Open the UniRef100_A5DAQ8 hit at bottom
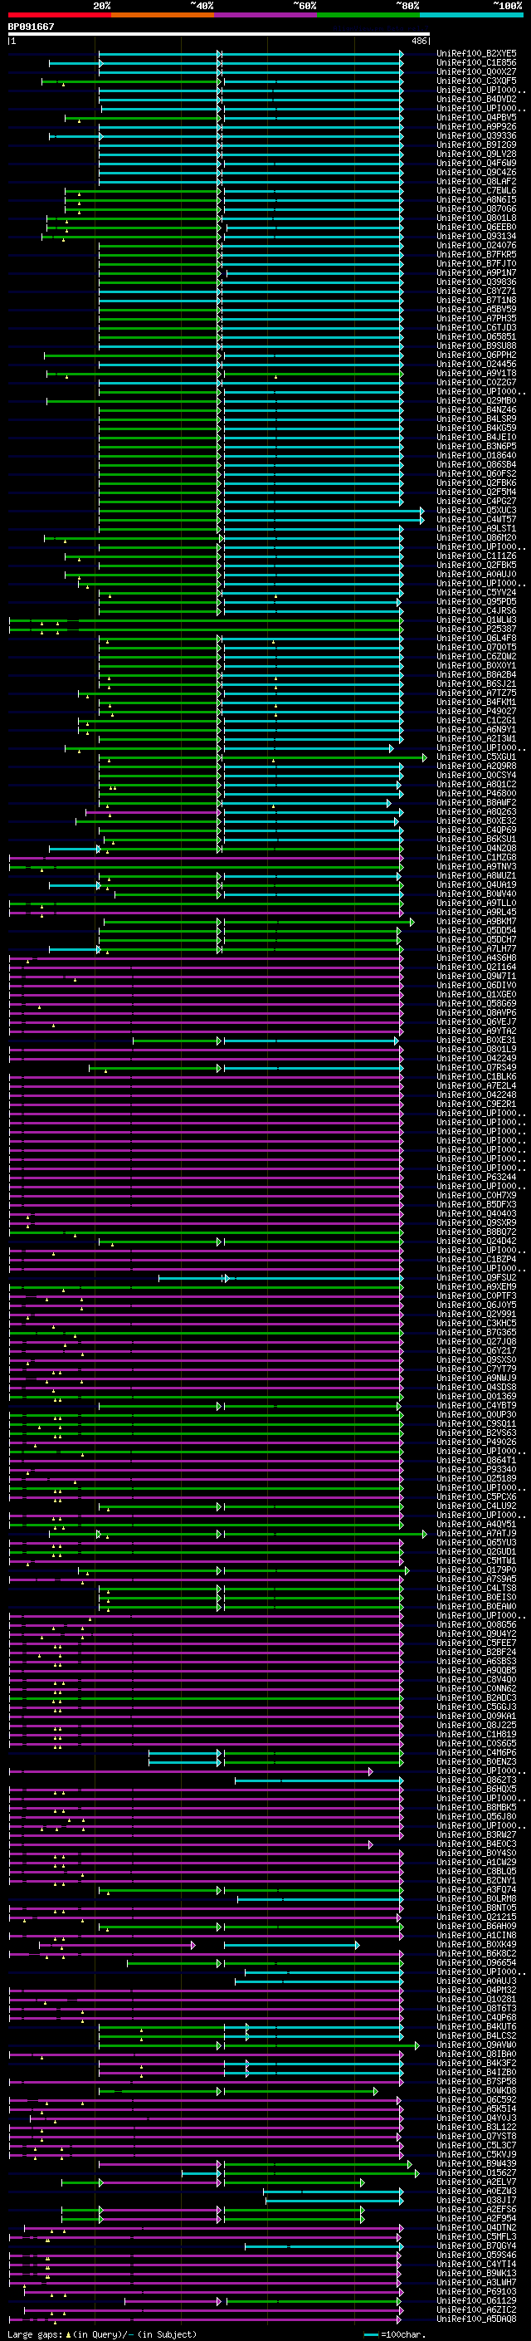This screenshot has width=531, height=2341. point(476,2319)
